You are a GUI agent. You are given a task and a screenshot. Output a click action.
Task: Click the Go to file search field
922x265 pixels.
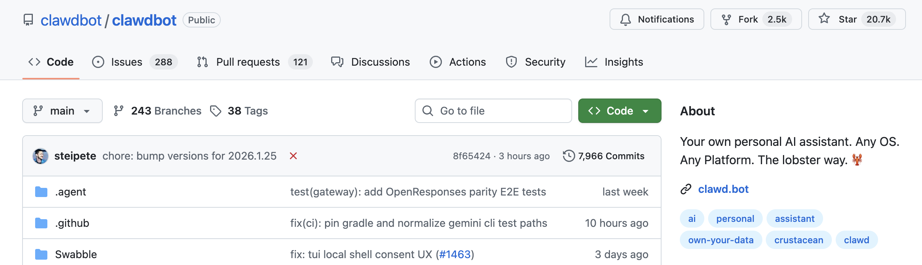coord(493,111)
